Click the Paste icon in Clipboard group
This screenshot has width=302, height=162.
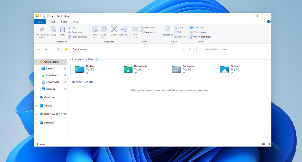pos(63,30)
